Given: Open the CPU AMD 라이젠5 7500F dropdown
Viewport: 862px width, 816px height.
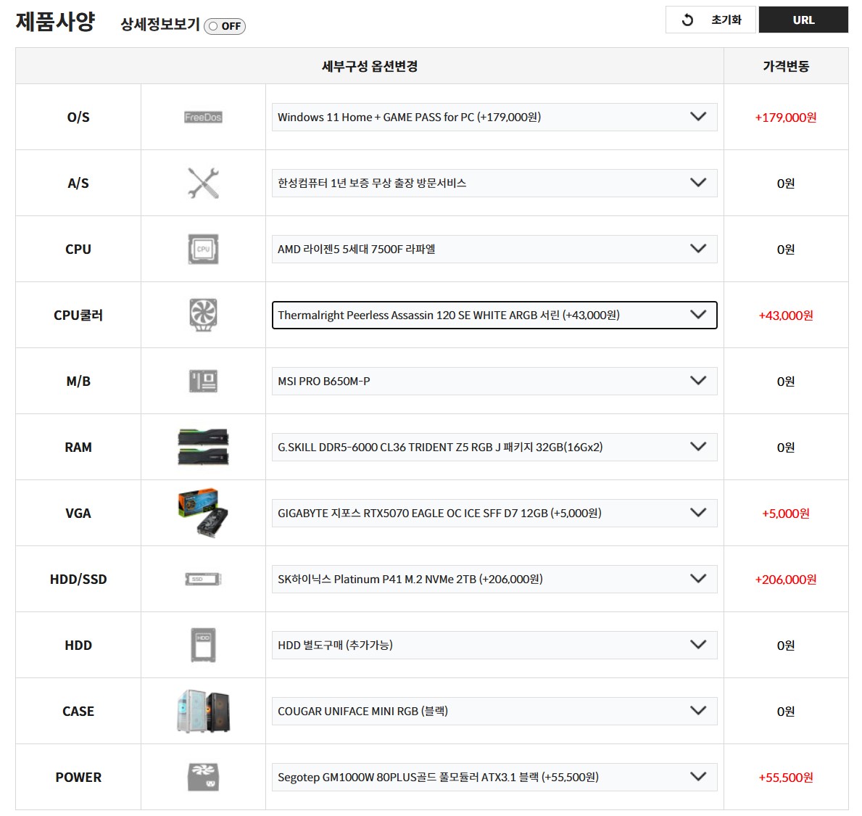Looking at the screenshot, I should (x=494, y=249).
